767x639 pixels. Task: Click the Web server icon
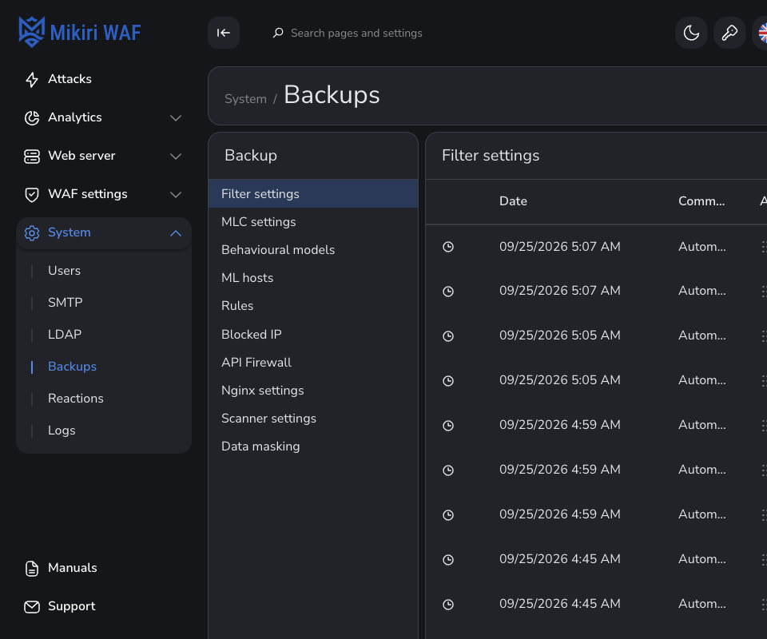pyautogui.click(x=32, y=156)
